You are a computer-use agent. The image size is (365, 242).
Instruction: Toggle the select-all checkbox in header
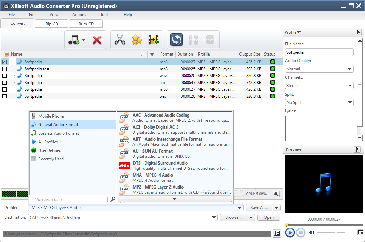point(6,54)
